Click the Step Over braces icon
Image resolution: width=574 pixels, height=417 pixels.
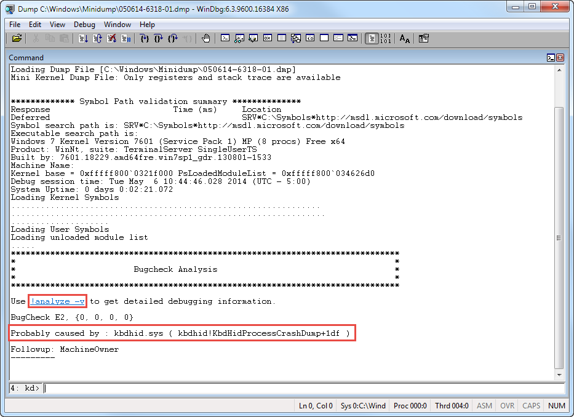coord(159,38)
